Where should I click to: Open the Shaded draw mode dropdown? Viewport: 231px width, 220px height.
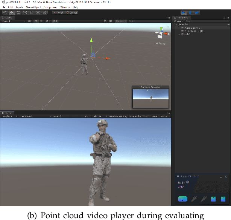[x=11, y=21]
